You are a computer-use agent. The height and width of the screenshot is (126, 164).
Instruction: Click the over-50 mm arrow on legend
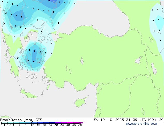pos(82,123)
